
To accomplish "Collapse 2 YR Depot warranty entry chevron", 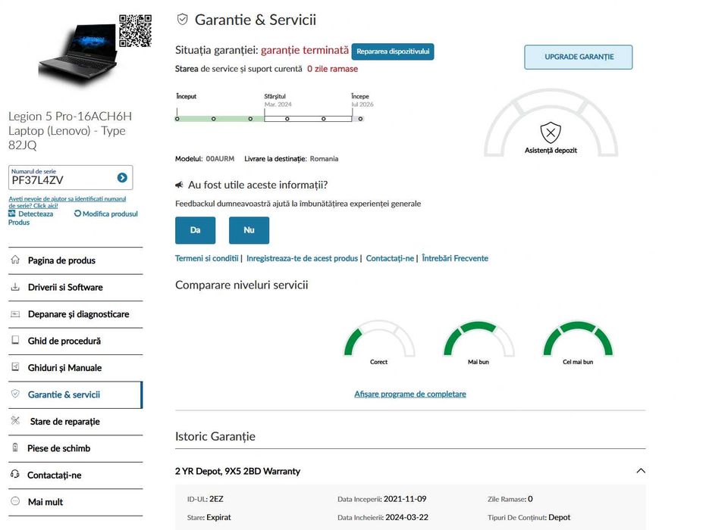I will pyautogui.click(x=641, y=471).
